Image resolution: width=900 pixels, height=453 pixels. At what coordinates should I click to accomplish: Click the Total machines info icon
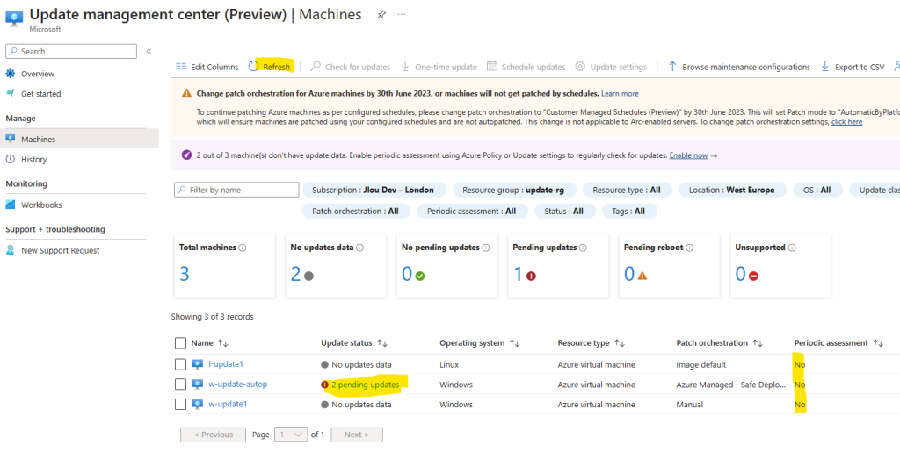tap(243, 248)
